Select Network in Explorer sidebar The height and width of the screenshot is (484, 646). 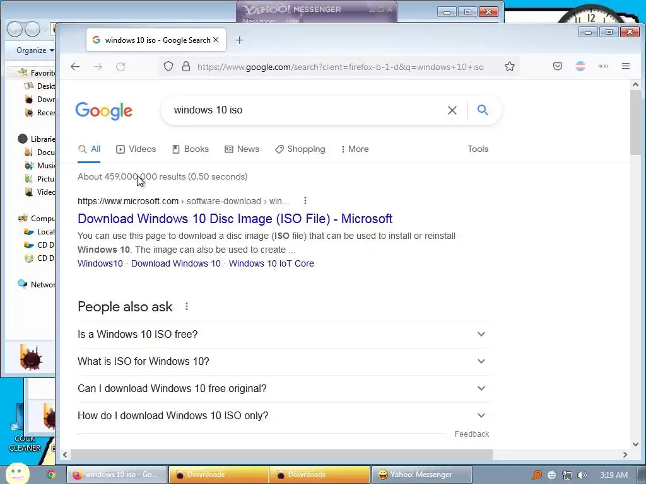(36, 284)
